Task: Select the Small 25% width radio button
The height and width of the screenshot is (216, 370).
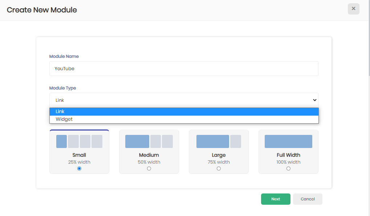Action: coord(79,168)
